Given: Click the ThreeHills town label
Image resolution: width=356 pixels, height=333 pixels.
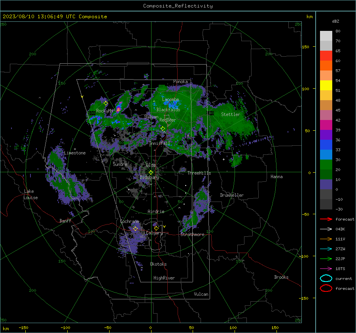Looking at the screenshot, I should point(199,173).
